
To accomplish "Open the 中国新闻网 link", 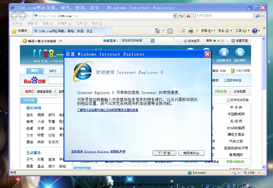I will [x=236, y=114].
